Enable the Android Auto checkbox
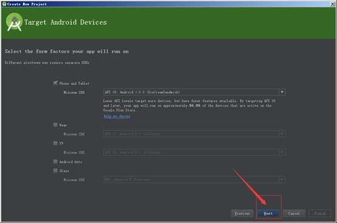 (x=55, y=161)
